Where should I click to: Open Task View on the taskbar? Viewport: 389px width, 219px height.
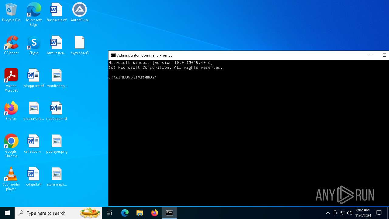(x=109, y=213)
